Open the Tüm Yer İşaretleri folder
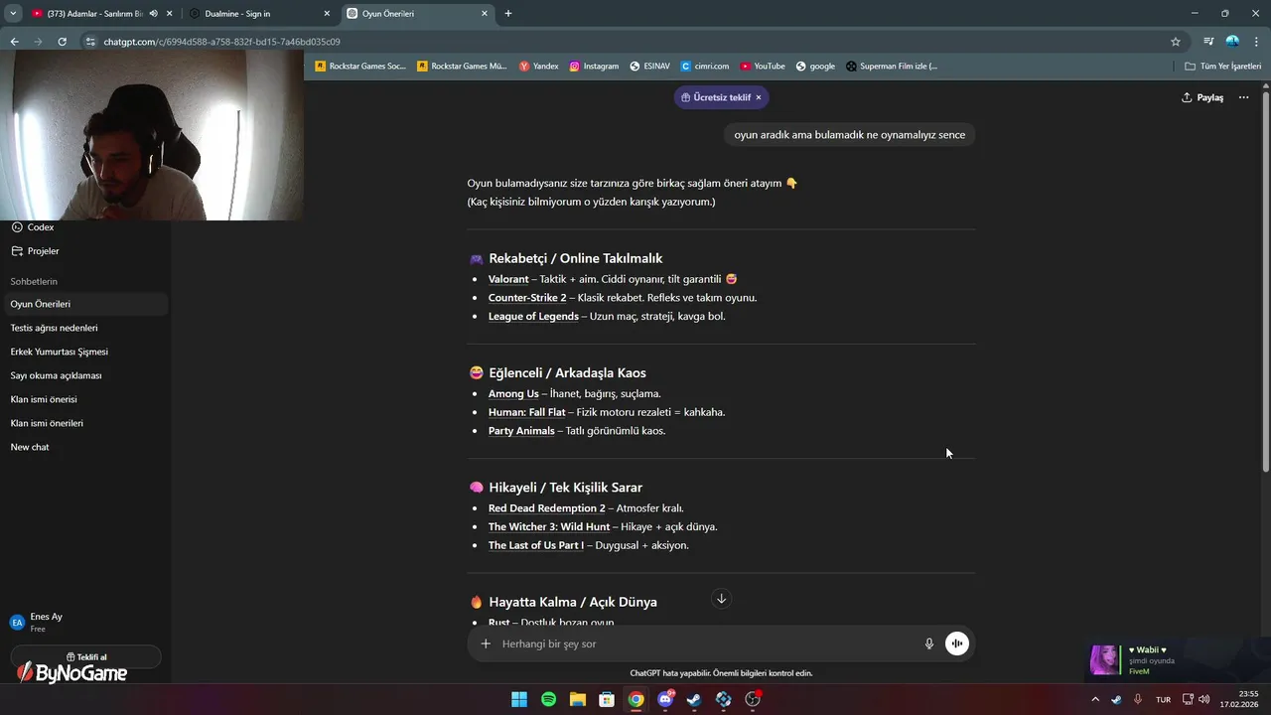 click(x=1223, y=67)
